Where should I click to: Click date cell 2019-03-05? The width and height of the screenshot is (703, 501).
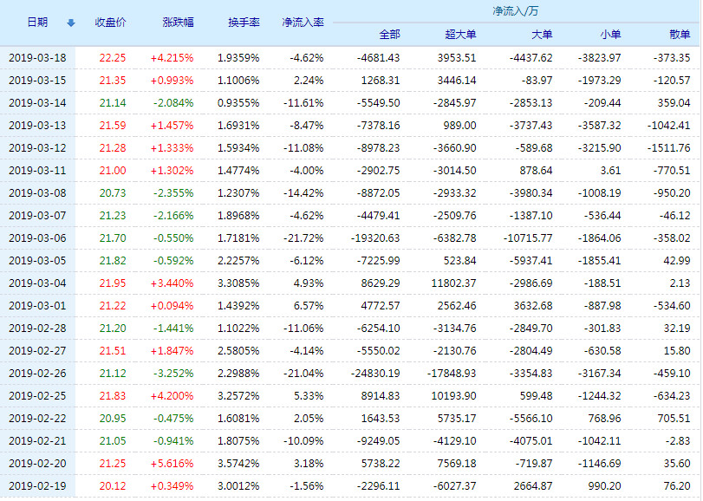(37, 260)
